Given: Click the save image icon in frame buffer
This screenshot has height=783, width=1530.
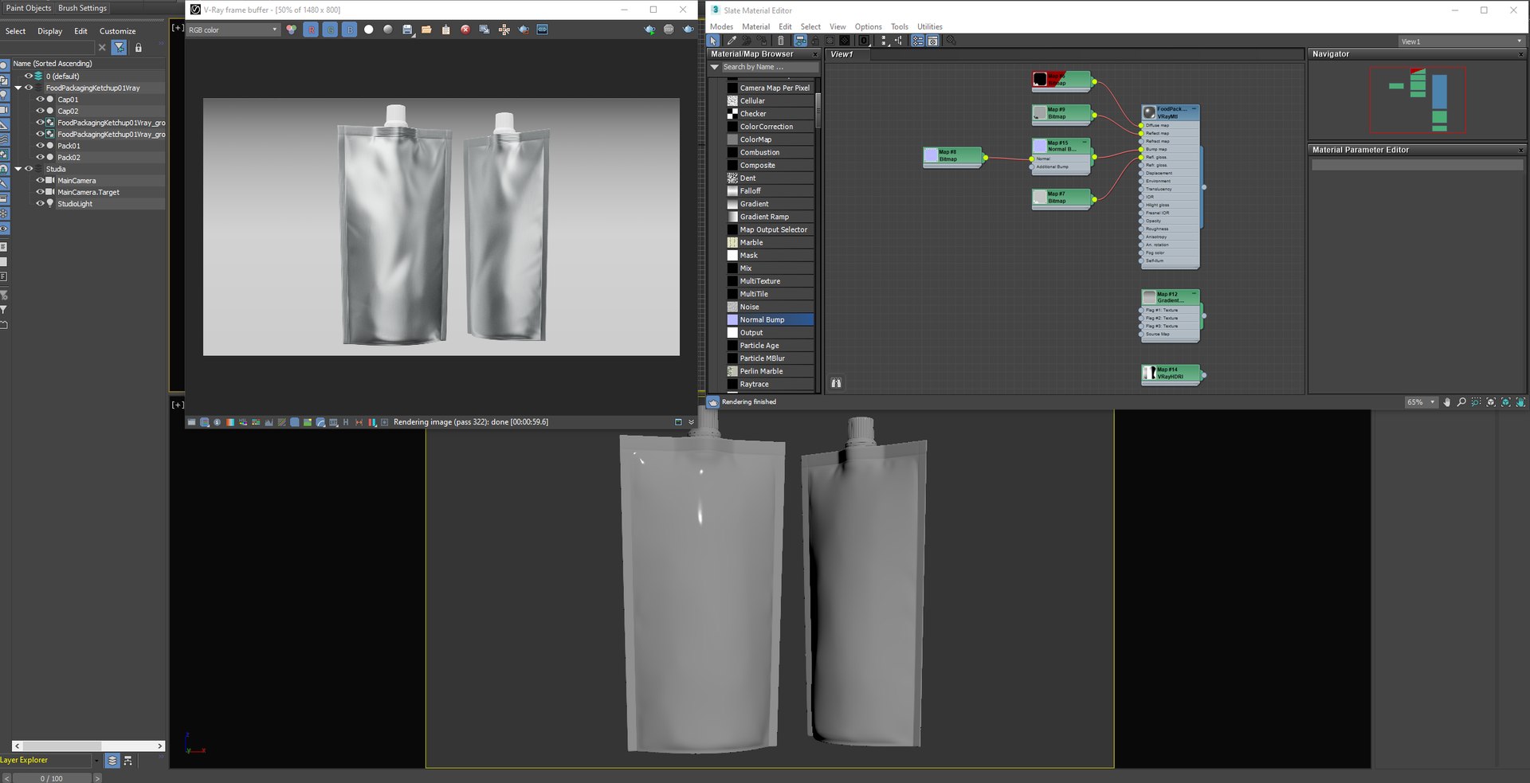Looking at the screenshot, I should (x=408, y=29).
